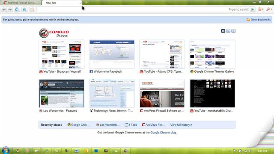Visit the Google Chrome blog link
This screenshot has width=274, height=154.
click(163, 133)
